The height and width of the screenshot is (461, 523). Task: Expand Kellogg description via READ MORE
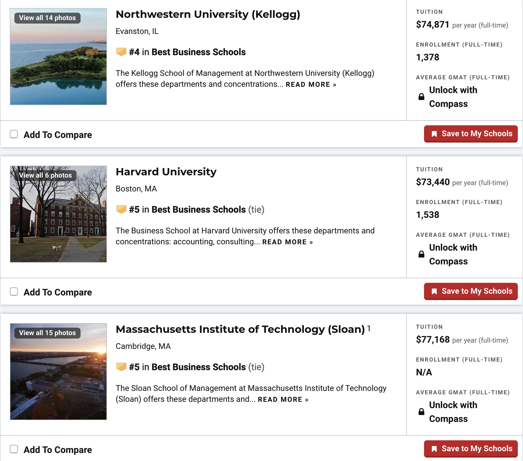311,84
